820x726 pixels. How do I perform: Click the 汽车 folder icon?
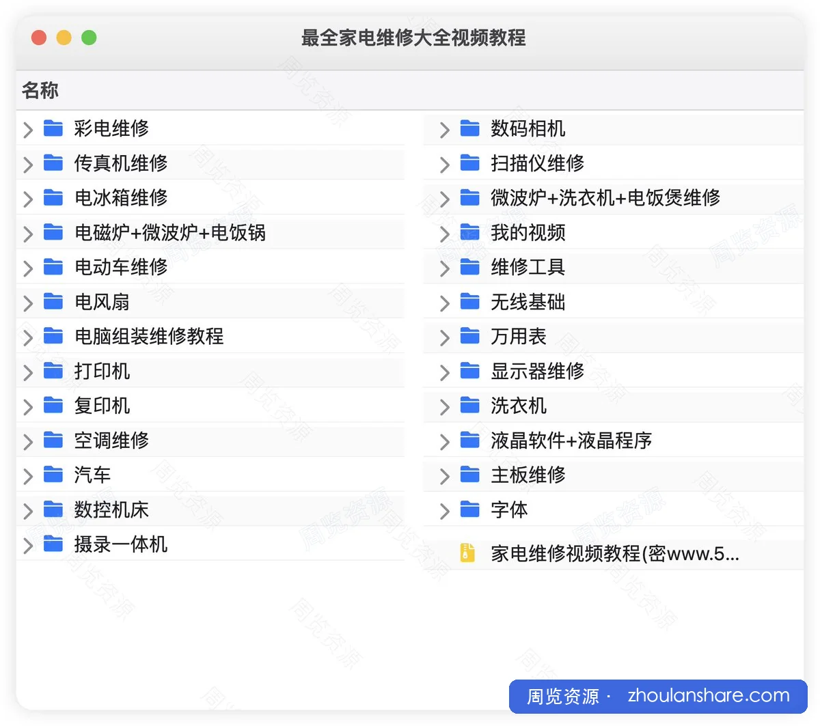[53, 475]
